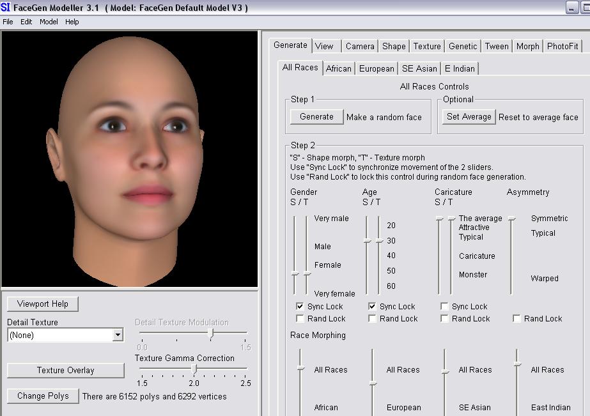The height and width of the screenshot is (416, 590).
Task: Click the Detail Texture Modulation slider handle
Action: pos(211,333)
